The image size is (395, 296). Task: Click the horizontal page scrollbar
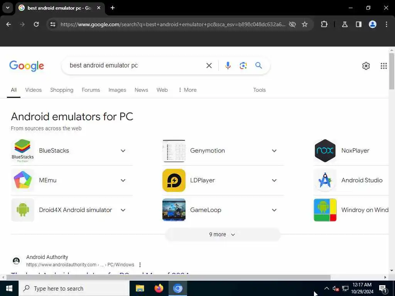click(x=168, y=277)
